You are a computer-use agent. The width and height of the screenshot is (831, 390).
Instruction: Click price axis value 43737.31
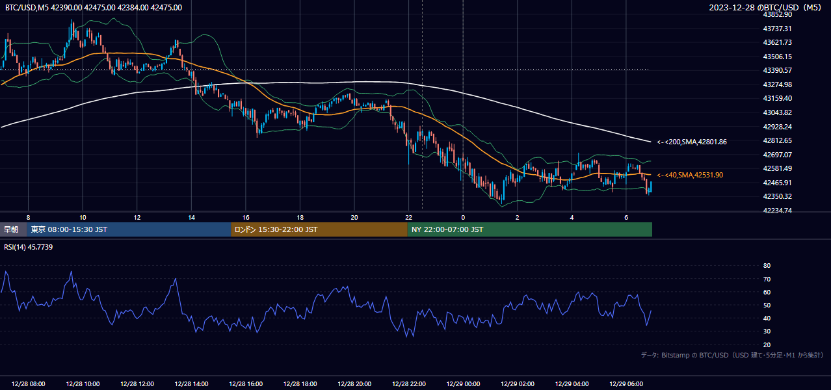pyautogui.click(x=777, y=29)
